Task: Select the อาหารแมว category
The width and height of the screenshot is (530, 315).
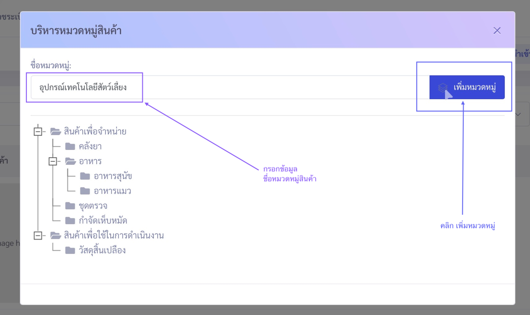Action: [x=112, y=191]
